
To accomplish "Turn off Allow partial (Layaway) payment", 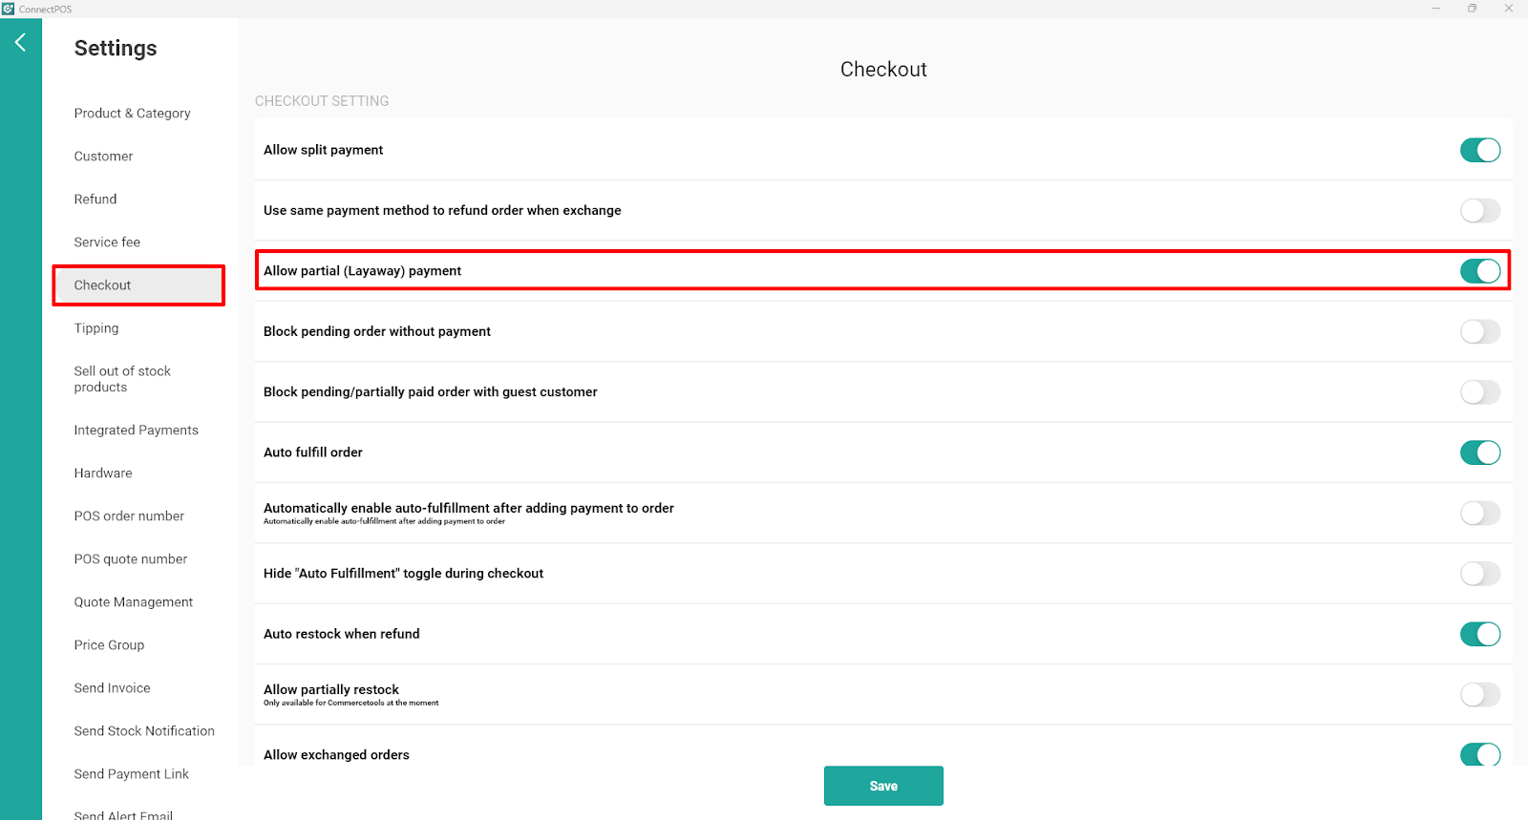I will [1480, 271].
